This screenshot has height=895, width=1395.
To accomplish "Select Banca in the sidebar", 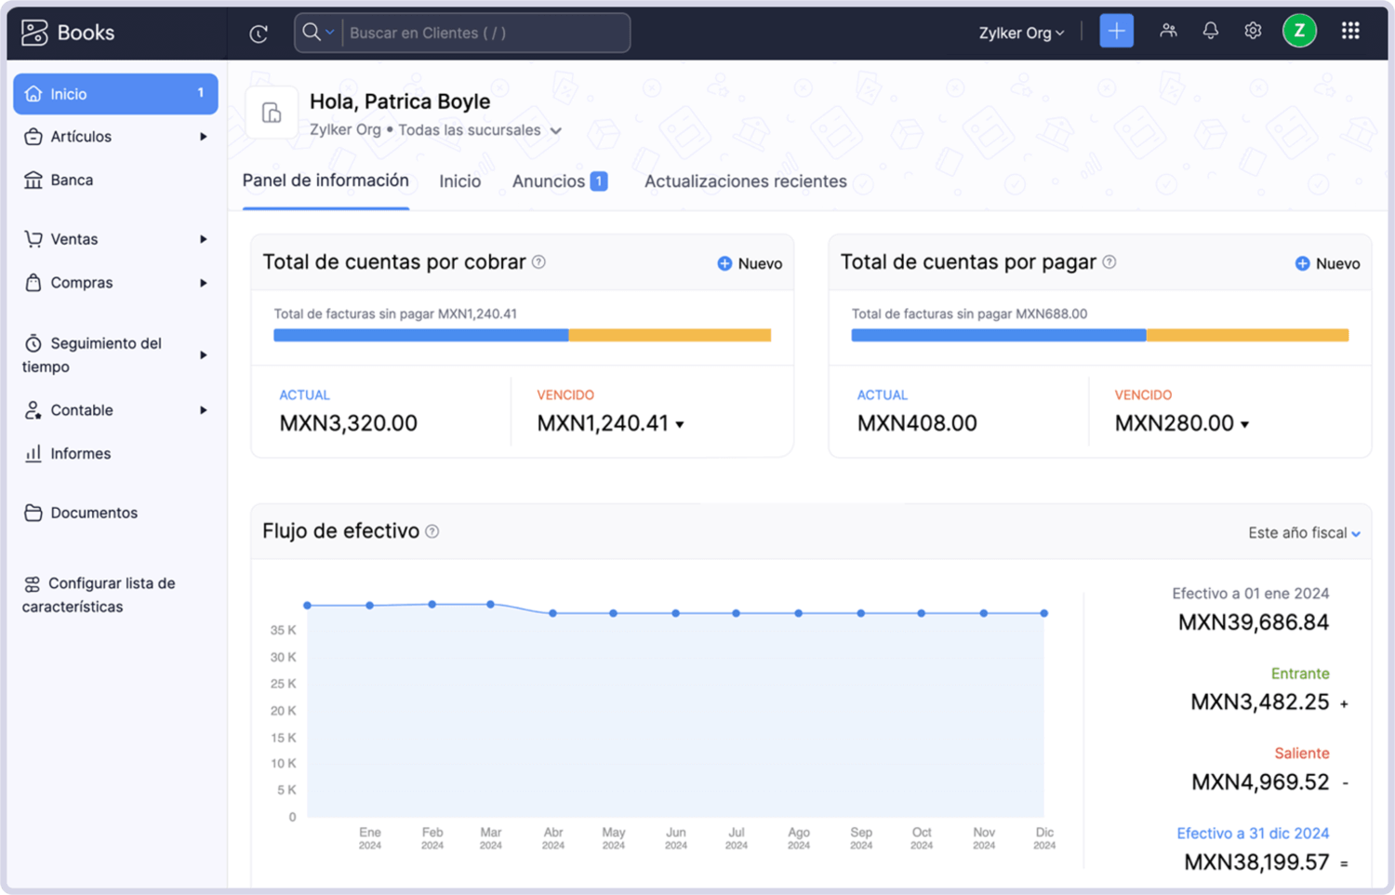I will tap(73, 180).
